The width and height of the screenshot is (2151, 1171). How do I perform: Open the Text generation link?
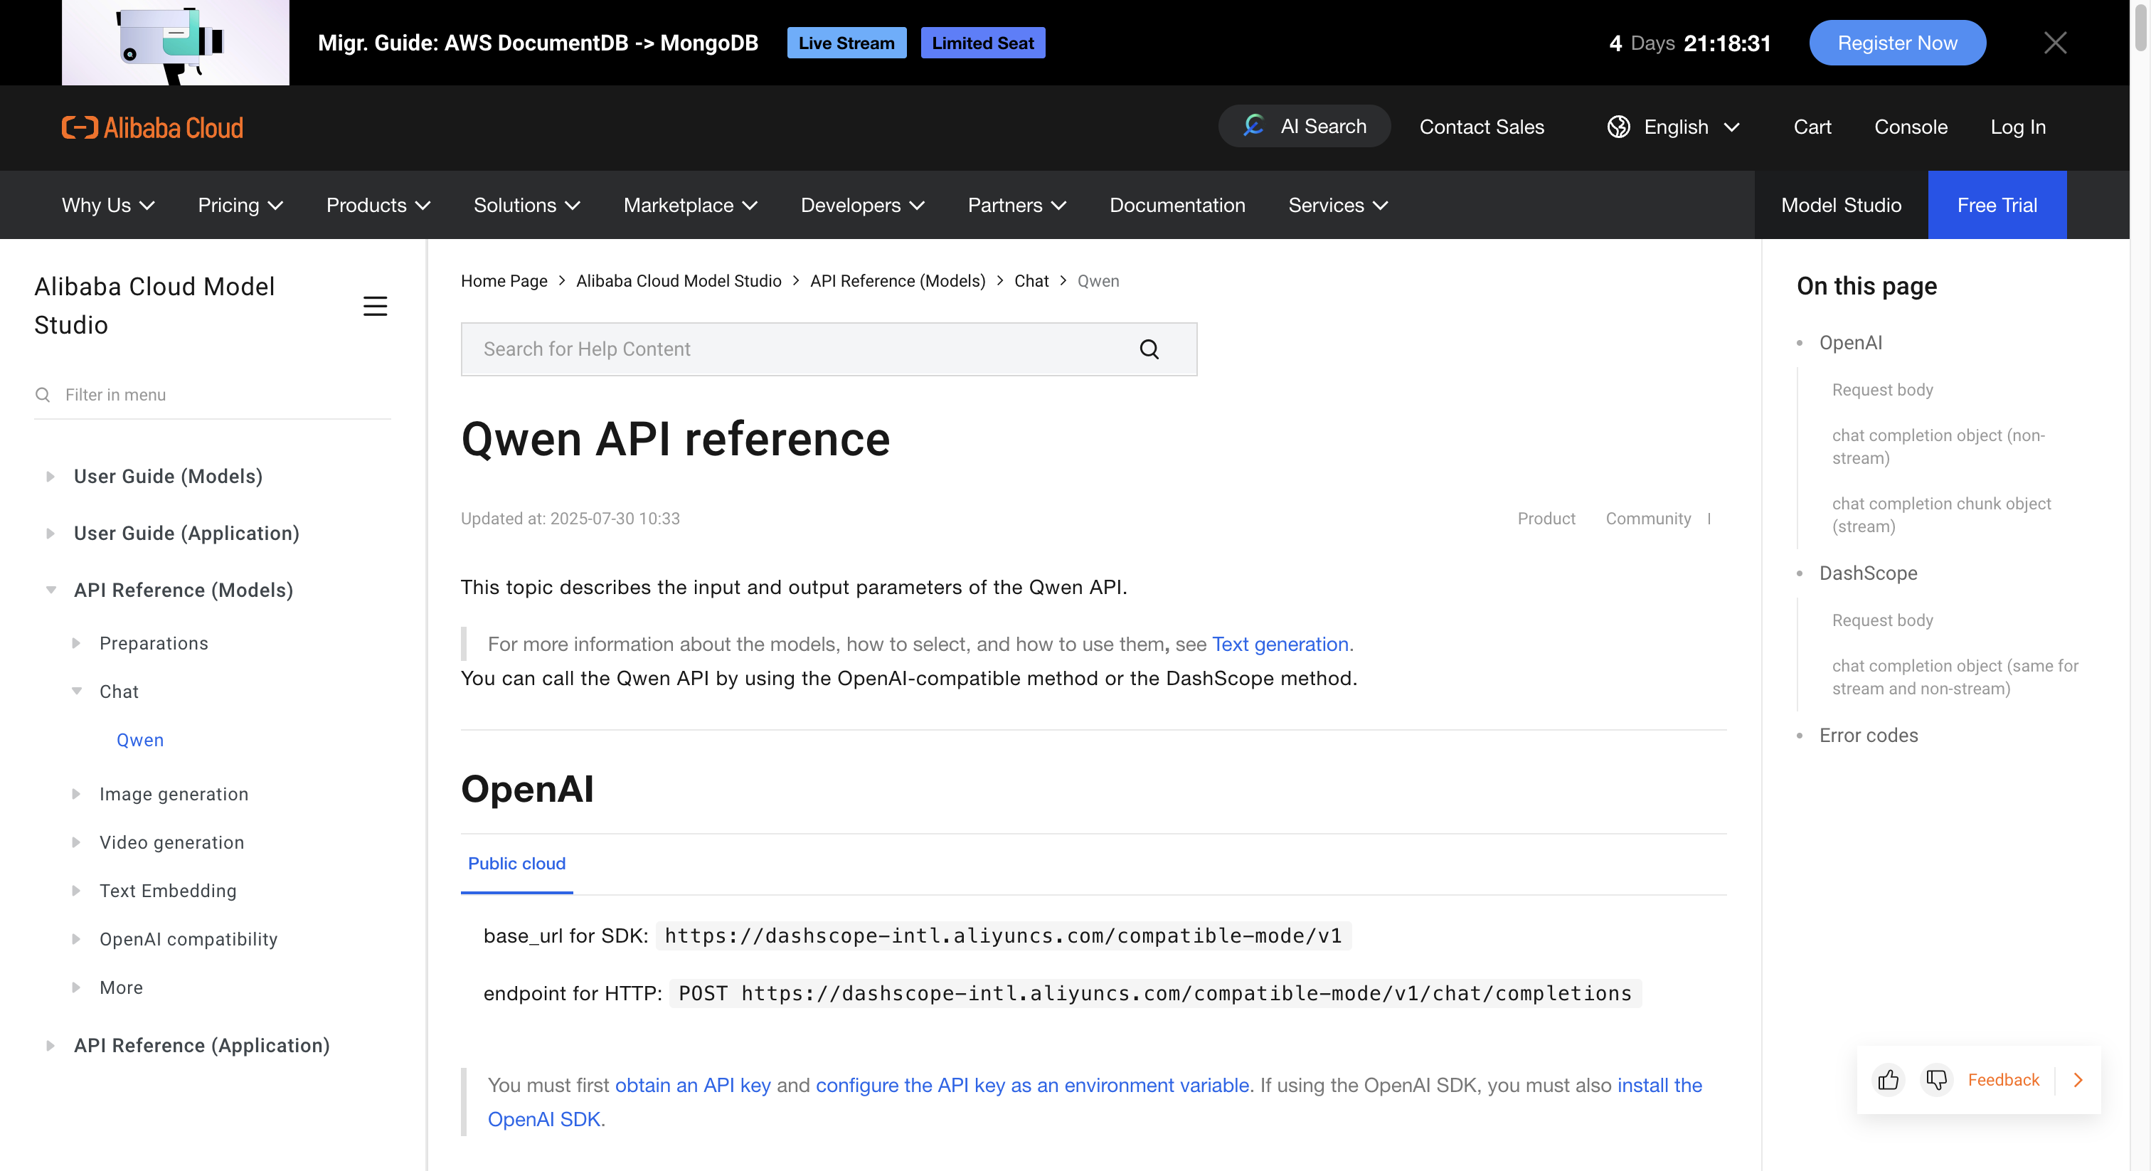[x=1280, y=644]
